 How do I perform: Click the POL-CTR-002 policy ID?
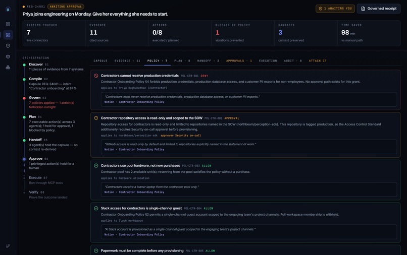[x=214, y=118]
